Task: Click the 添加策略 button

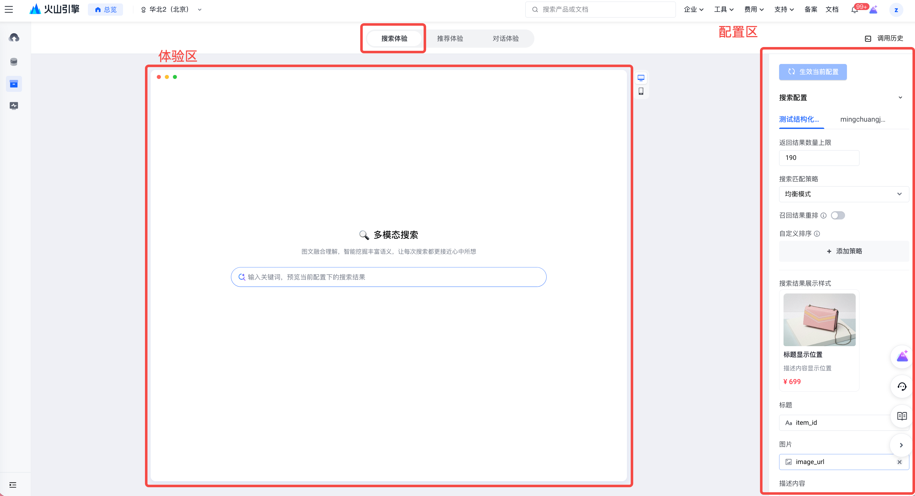Action: pyautogui.click(x=843, y=251)
